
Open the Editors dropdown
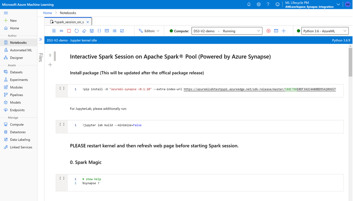[x=149, y=31]
